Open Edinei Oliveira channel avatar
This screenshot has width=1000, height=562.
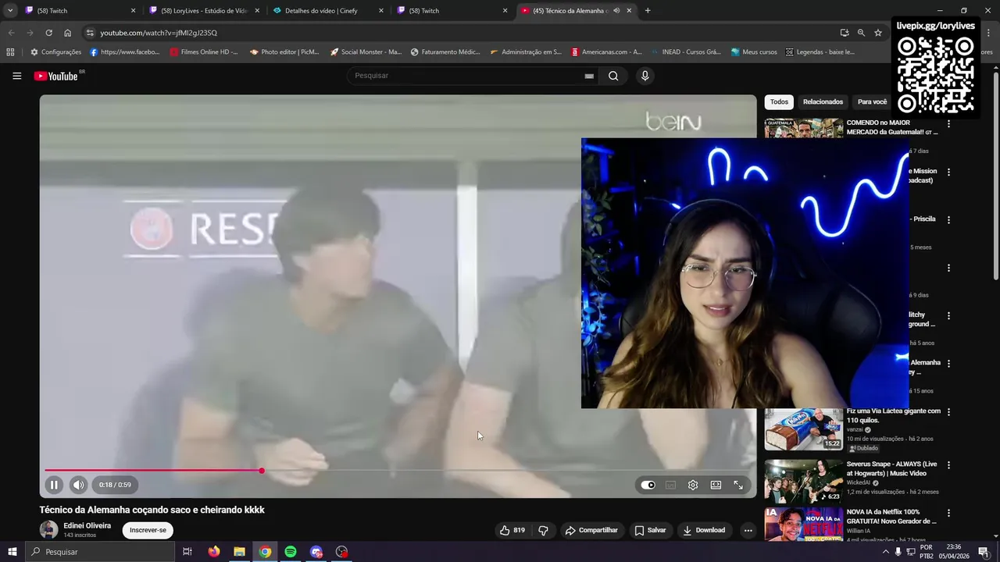pyautogui.click(x=48, y=529)
